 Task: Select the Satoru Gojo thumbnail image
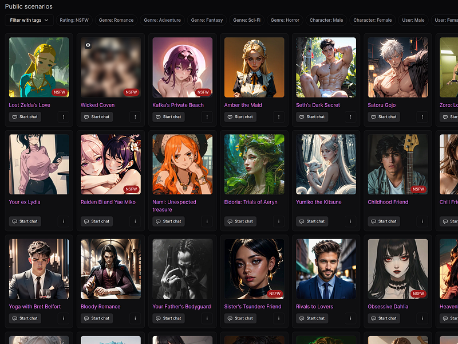click(398, 67)
